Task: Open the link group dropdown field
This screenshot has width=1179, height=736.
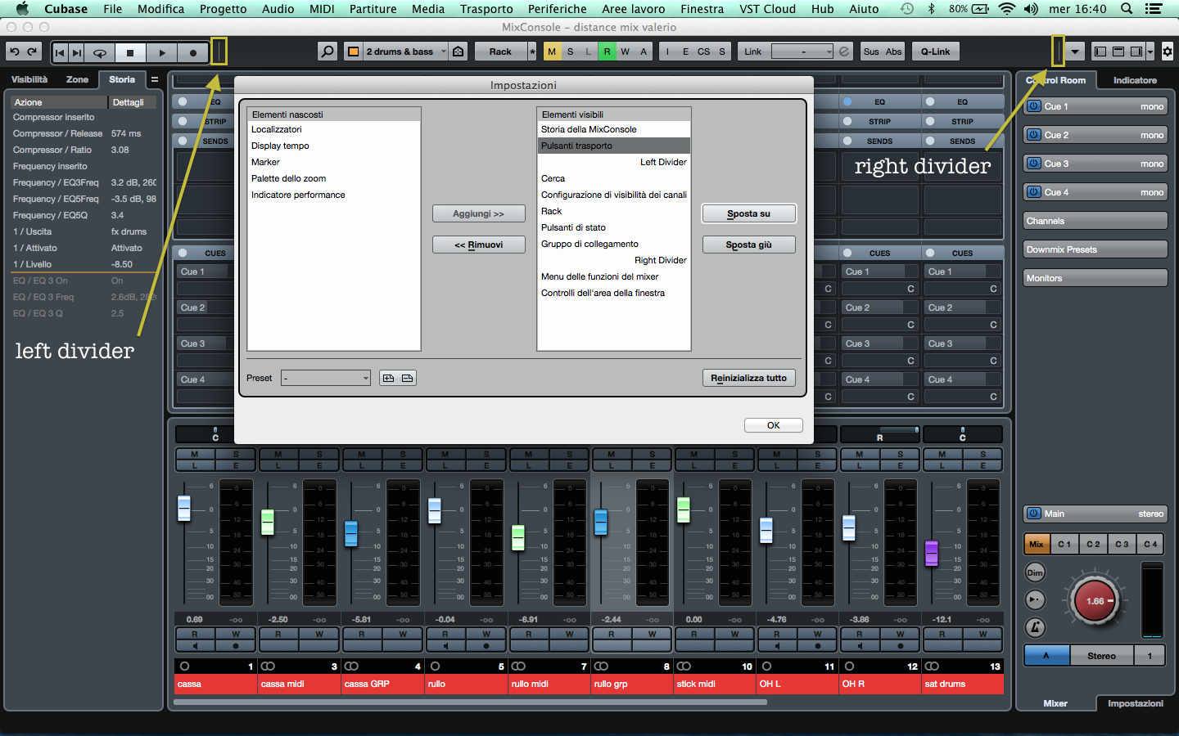Action: point(802,52)
